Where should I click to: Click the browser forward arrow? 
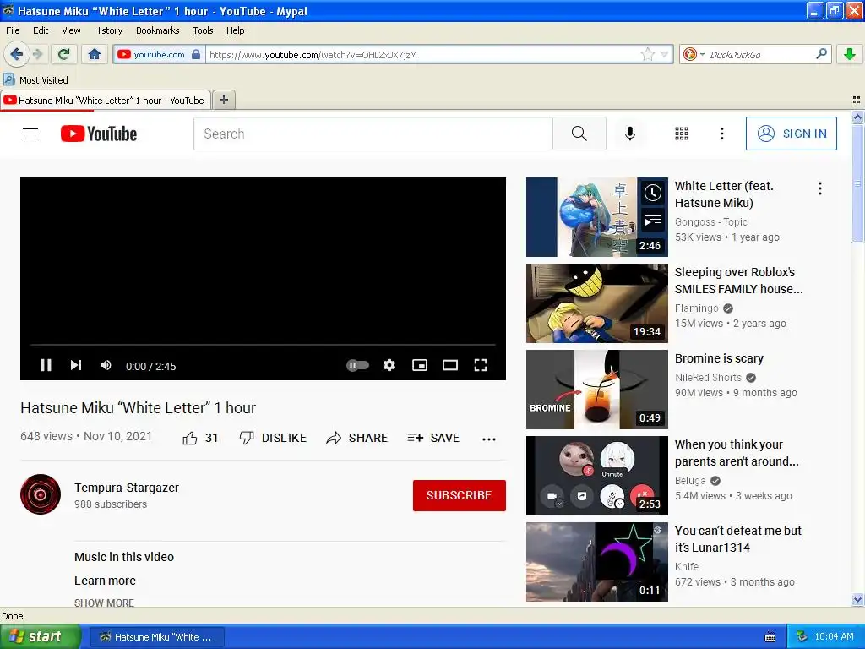pyautogui.click(x=37, y=54)
